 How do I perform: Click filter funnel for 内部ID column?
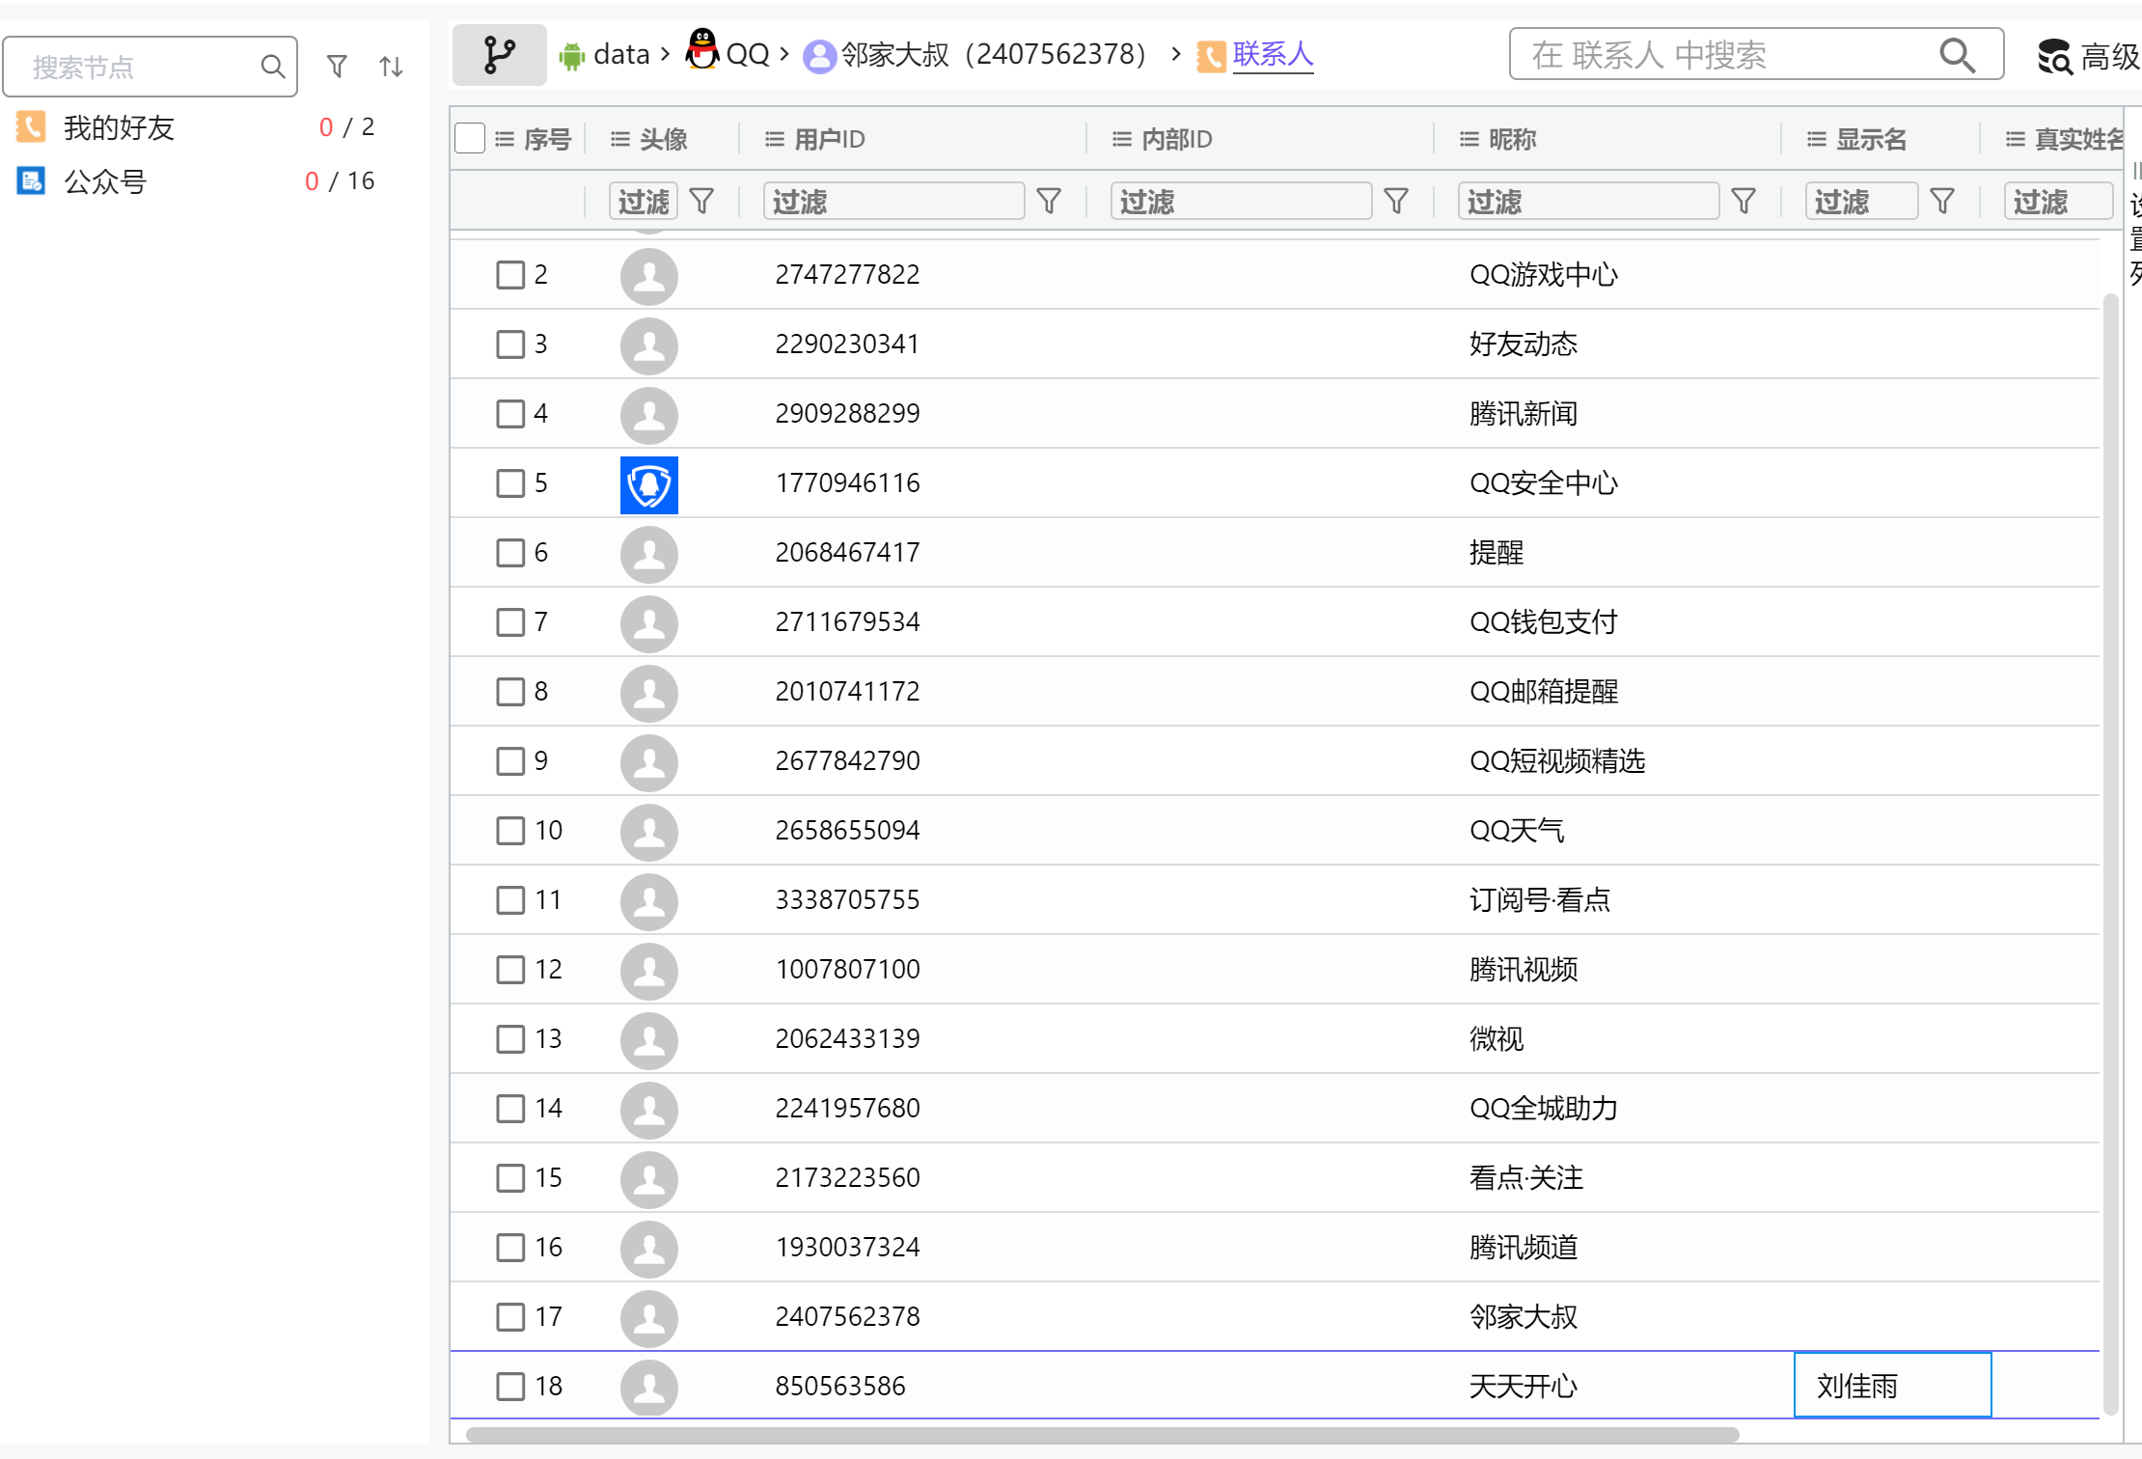1396,201
